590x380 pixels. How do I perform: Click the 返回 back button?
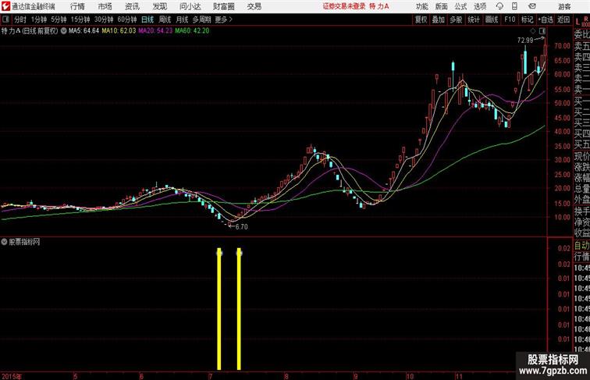point(563,20)
